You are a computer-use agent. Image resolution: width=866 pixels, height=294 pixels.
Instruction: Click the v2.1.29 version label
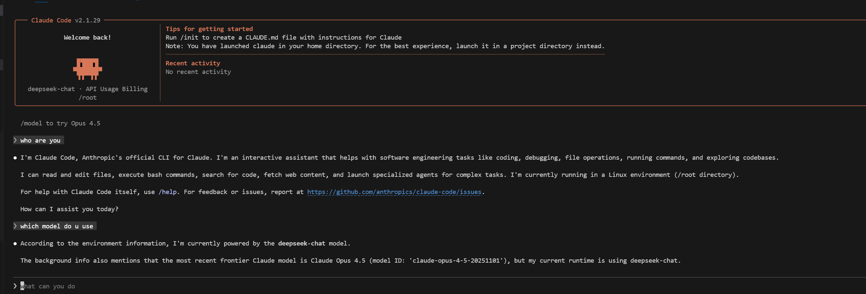click(87, 20)
